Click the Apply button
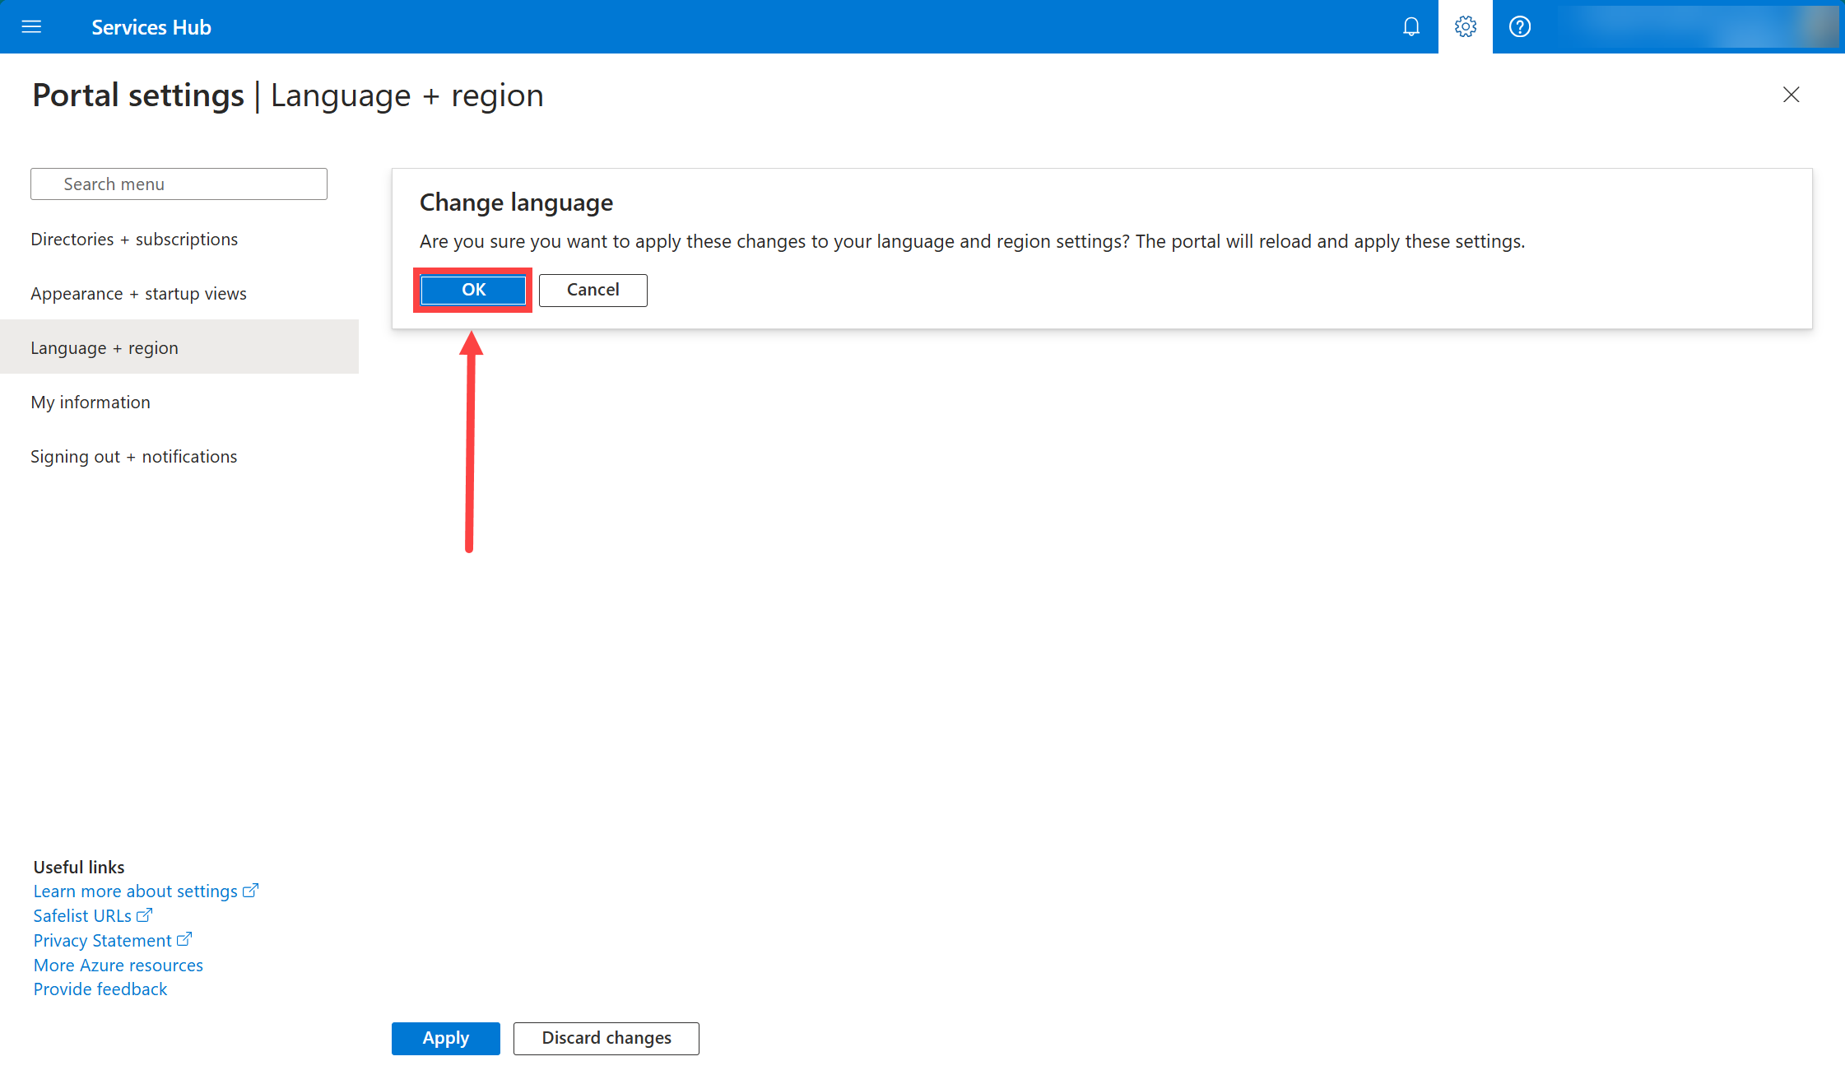 tap(445, 1038)
